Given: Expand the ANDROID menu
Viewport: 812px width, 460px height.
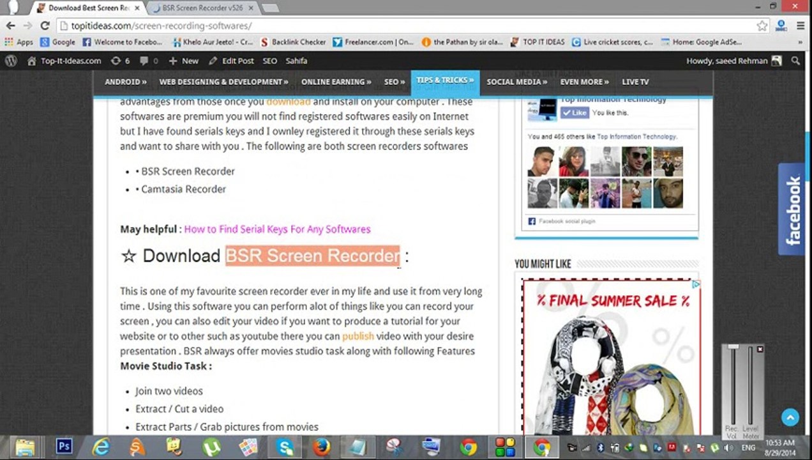Looking at the screenshot, I should (x=126, y=82).
